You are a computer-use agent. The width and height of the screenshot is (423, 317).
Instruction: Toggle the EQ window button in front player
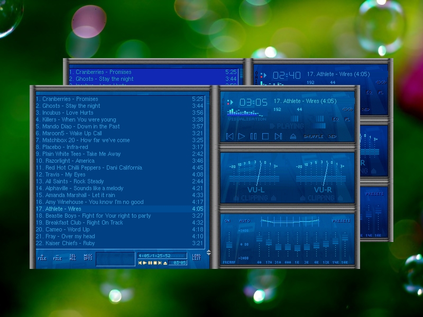click(x=335, y=119)
